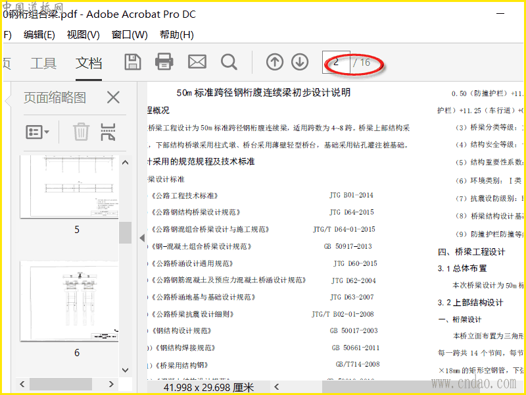Click the code GB 50917-2013
The image size is (526, 395).
tap(348, 246)
